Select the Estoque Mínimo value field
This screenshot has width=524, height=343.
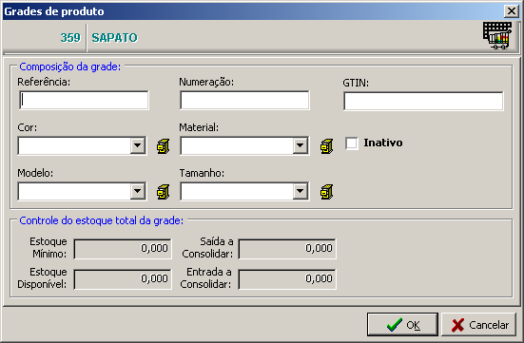tap(123, 249)
